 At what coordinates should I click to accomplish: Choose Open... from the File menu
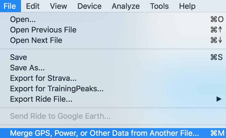point(23,20)
